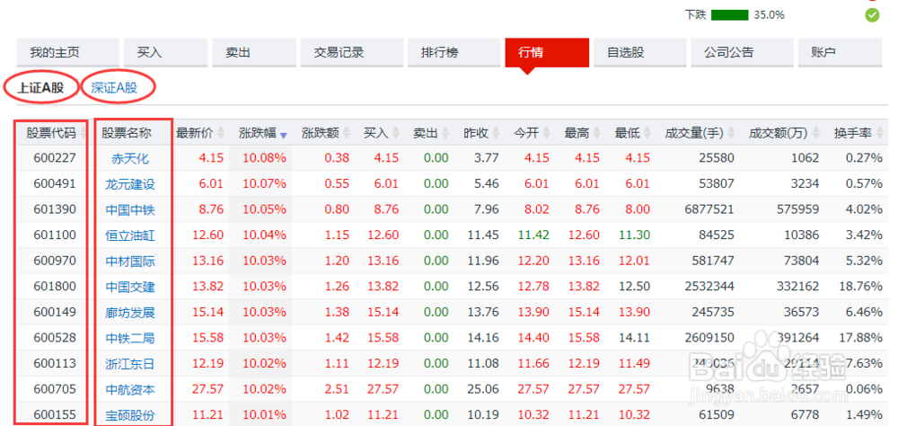Click the green checkmark status icon
The height and width of the screenshot is (426, 898).
(872, 15)
